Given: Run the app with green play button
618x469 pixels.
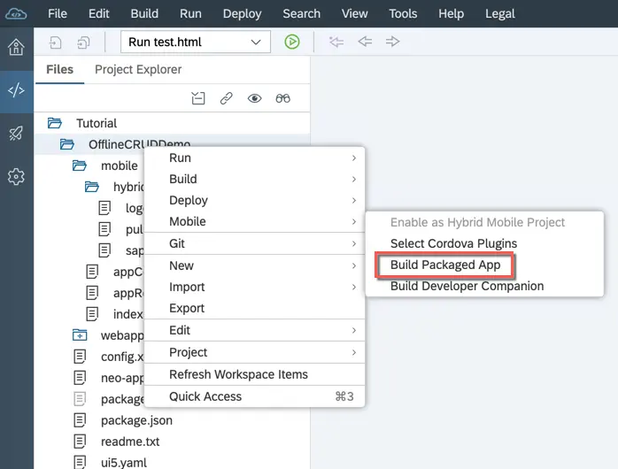Looking at the screenshot, I should (292, 42).
